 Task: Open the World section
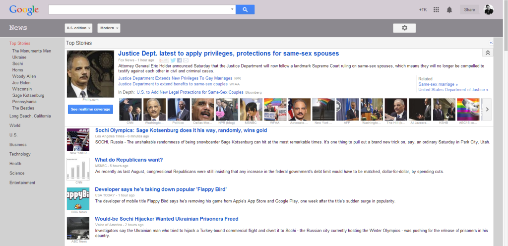[x=15, y=125]
